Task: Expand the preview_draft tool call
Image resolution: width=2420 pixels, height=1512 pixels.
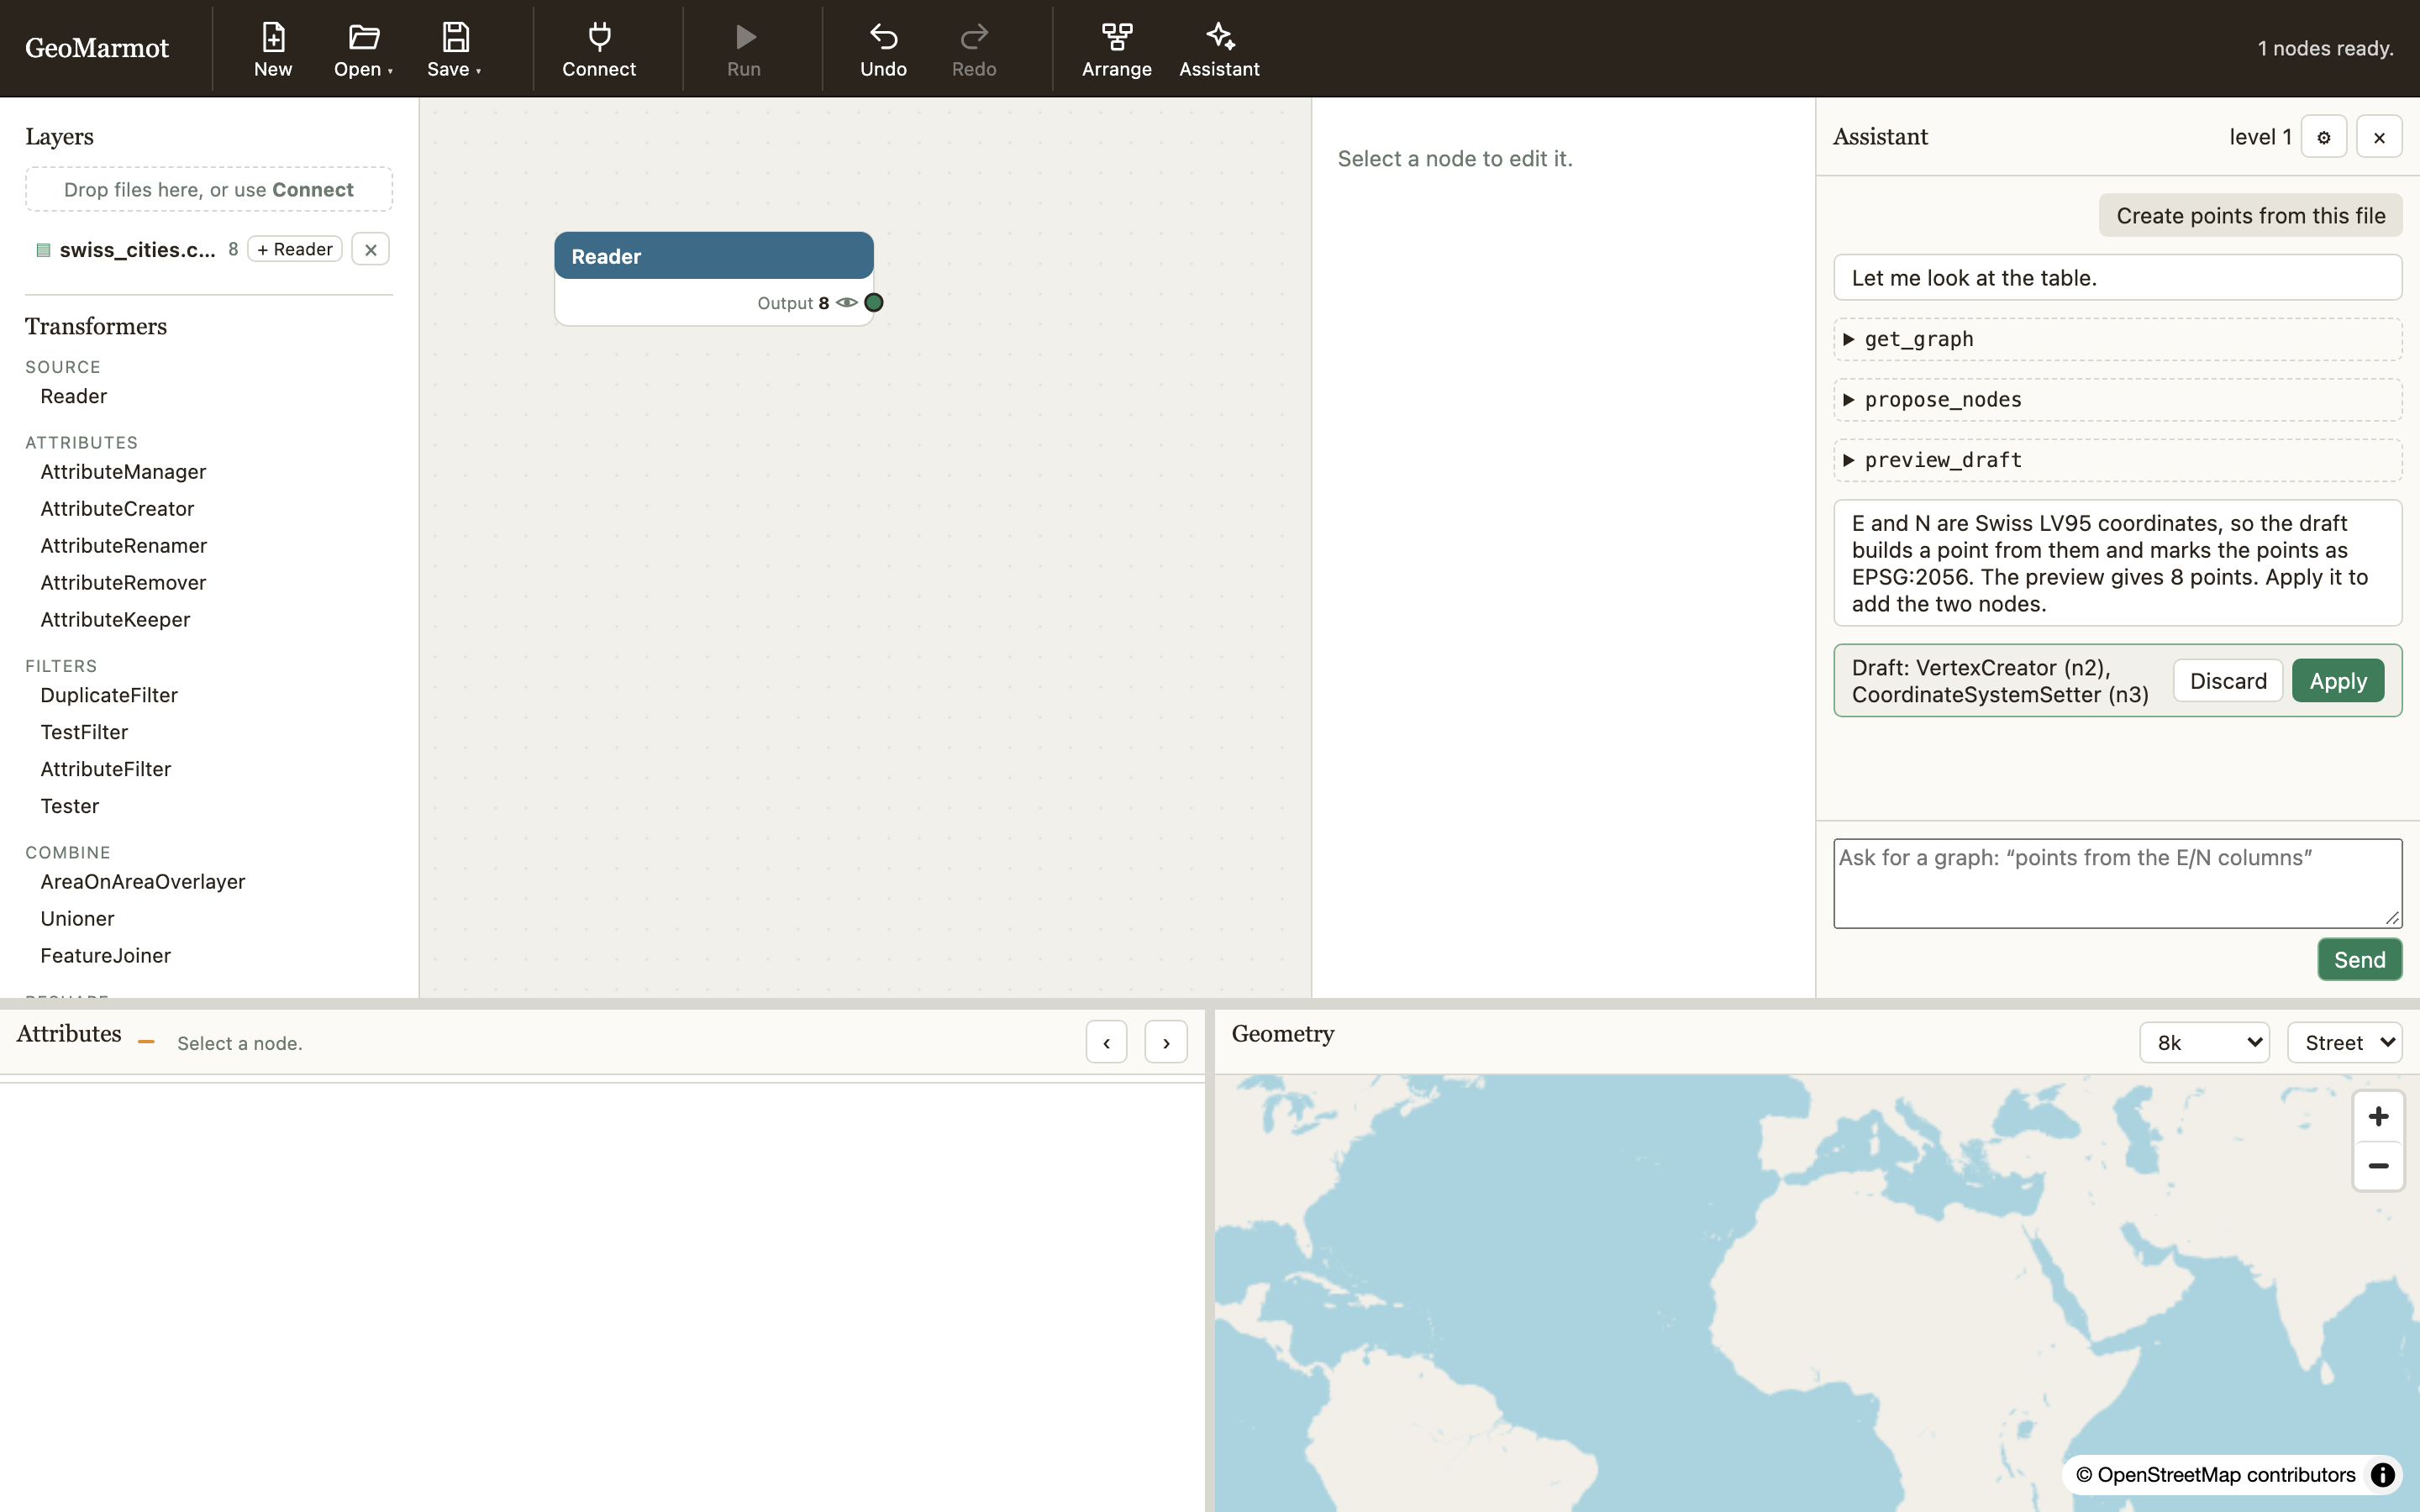Action: point(2117,460)
